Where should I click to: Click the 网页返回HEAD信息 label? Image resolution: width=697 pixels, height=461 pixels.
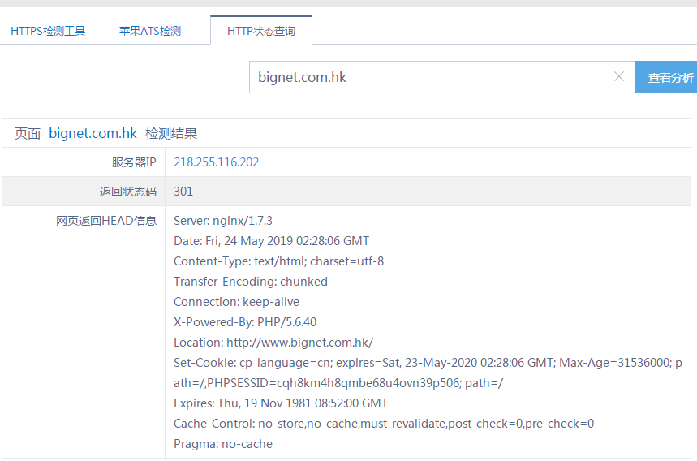point(106,221)
